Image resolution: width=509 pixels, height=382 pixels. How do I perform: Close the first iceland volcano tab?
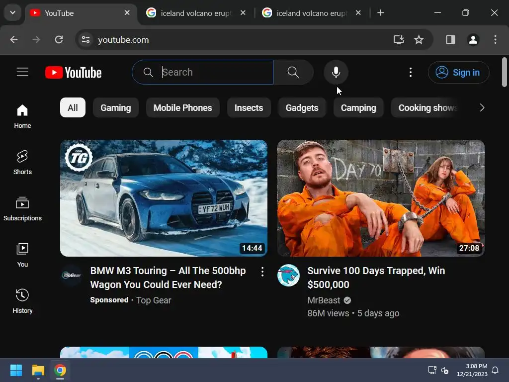(x=243, y=12)
